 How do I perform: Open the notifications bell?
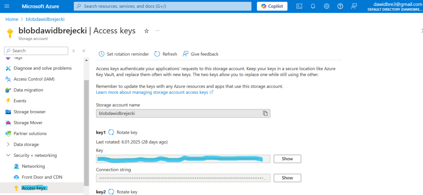(313, 6)
